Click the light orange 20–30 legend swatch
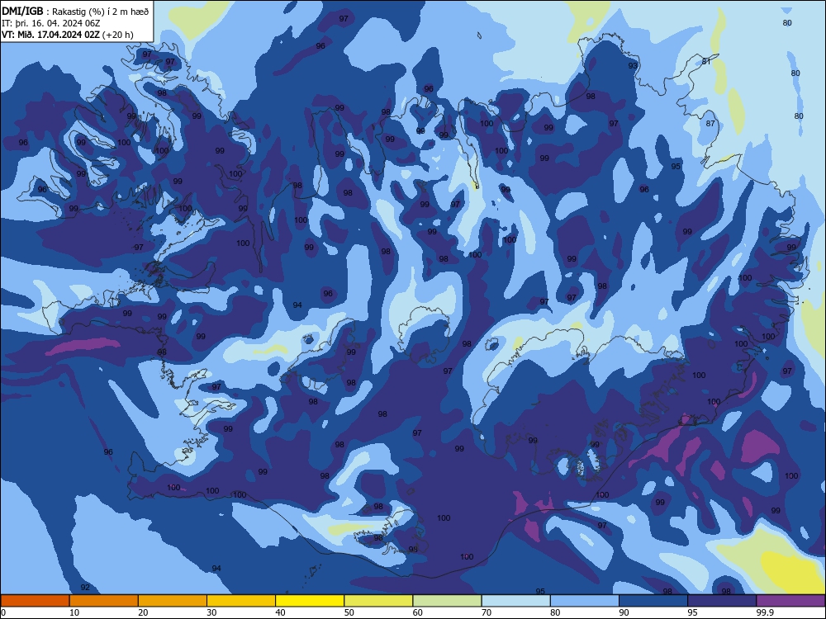The width and height of the screenshot is (826, 619). point(173,601)
